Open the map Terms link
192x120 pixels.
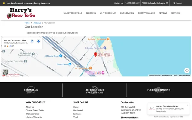(175, 76)
